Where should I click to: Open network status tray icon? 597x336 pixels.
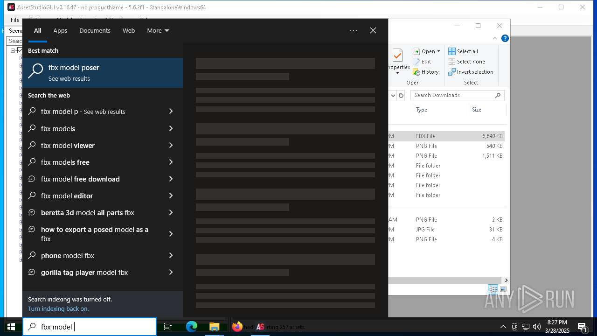tap(526, 327)
